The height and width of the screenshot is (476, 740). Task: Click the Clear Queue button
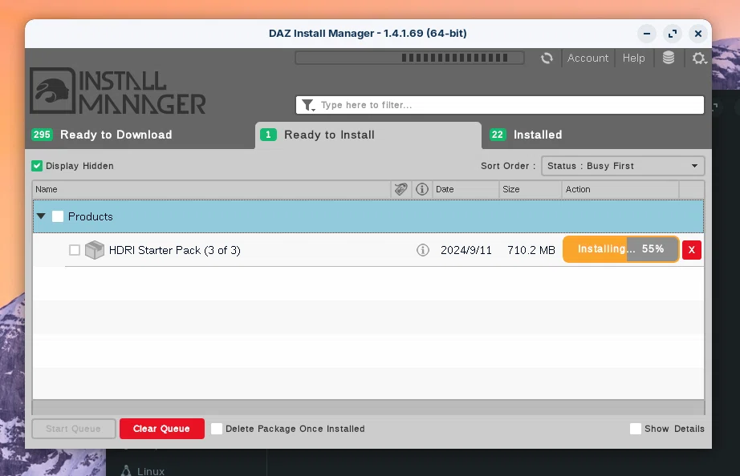pyautogui.click(x=162, y=429)
